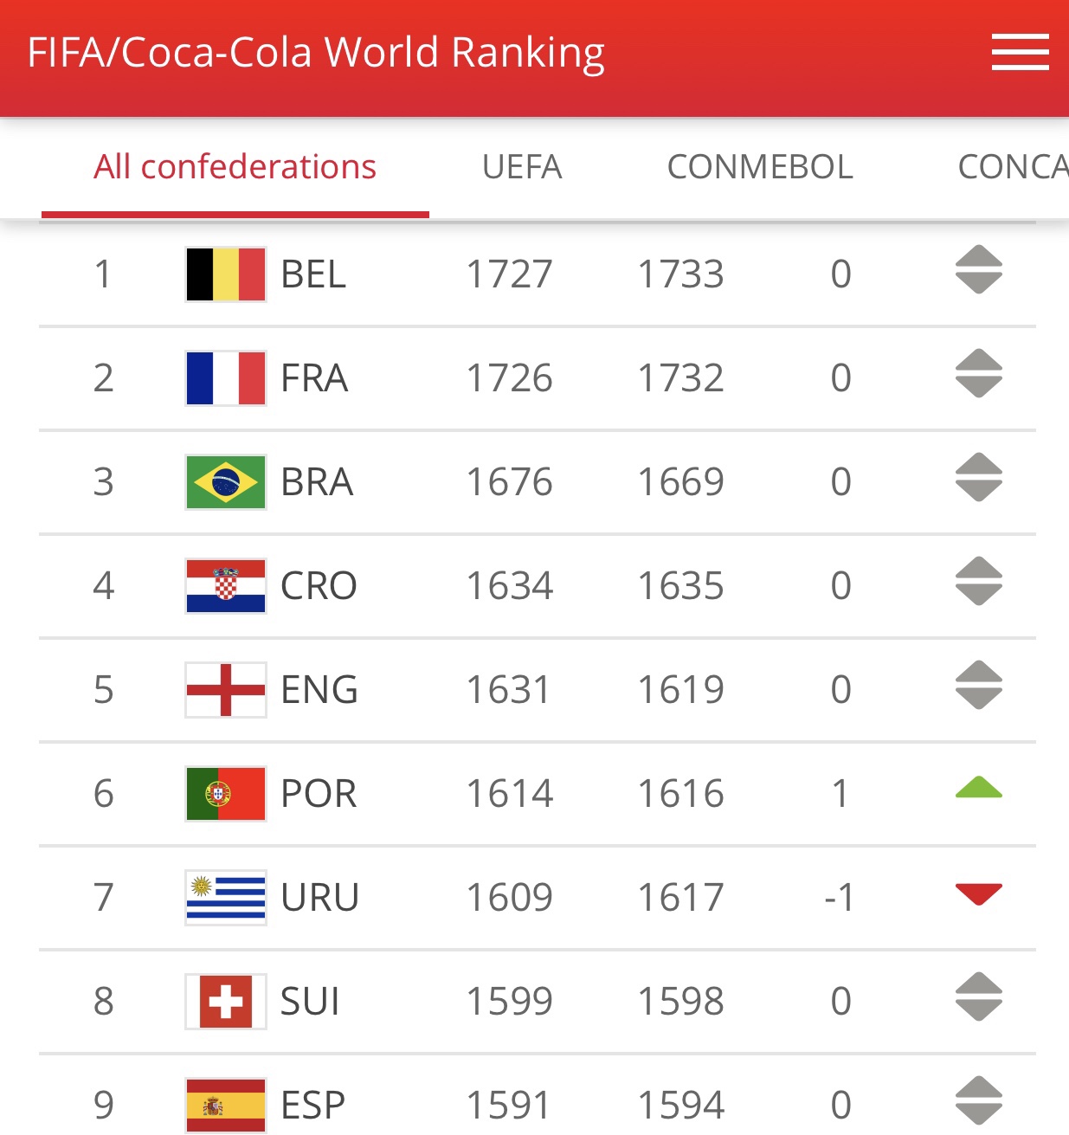This screenshot has height=1135, width=1069.
Task: Open the CRO team row link
Action: pos(538,586)
